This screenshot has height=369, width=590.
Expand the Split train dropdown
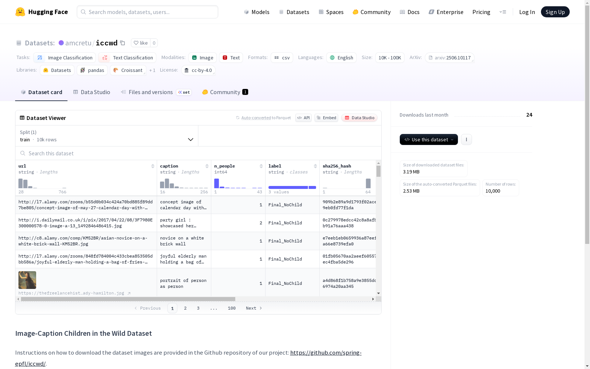click(x=107, y=136)
